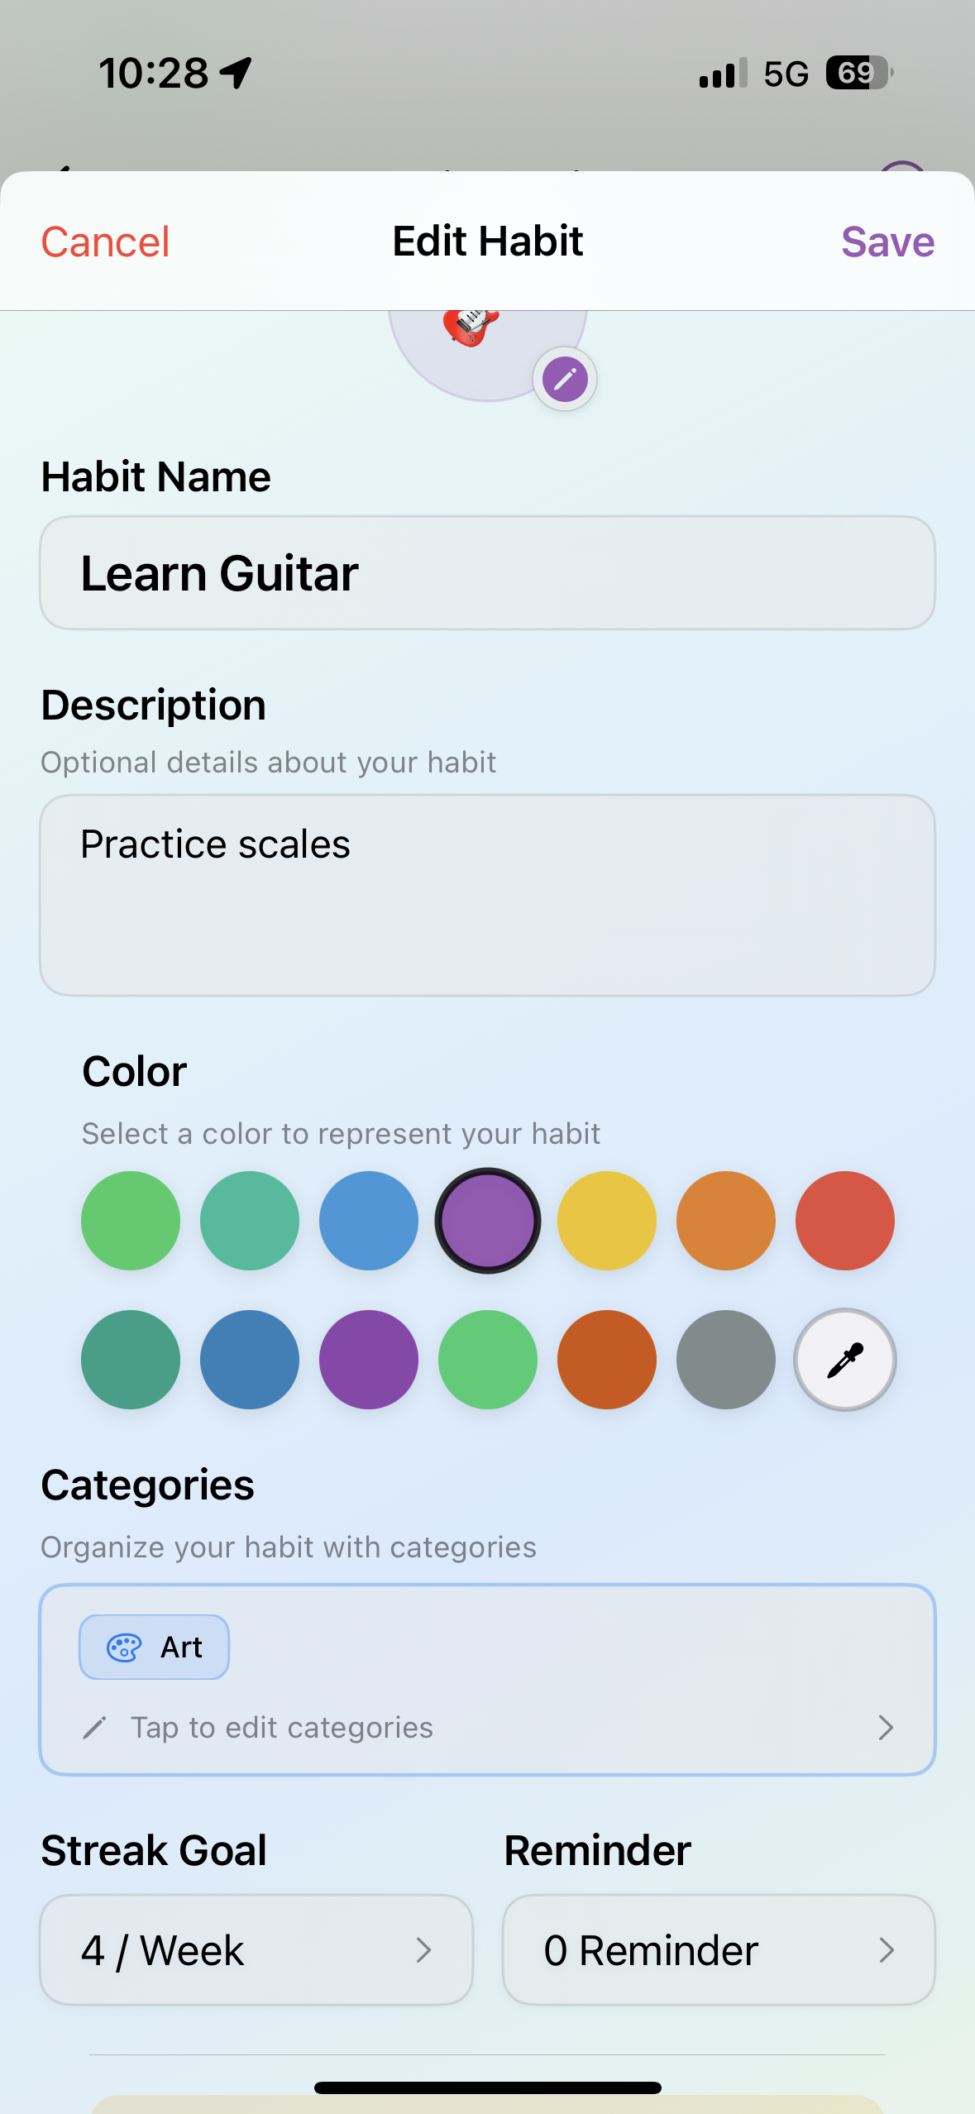
Task: Tap the guitar emoji habit icon
Action: pyautogui.click(x=471, y=327)
